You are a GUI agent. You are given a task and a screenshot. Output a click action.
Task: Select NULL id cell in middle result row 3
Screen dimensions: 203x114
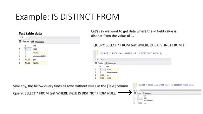(102, 75)
